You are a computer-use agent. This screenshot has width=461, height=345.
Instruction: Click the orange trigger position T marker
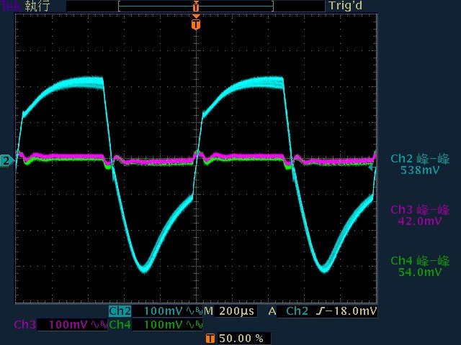(196, 24)
